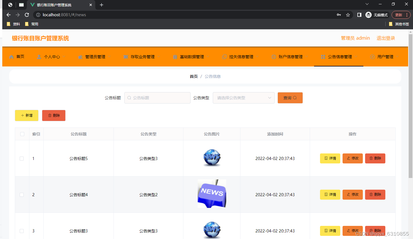Click the 更新 browser update button
Viewport: 413px width, 239px height.
[x=401, y=15]
